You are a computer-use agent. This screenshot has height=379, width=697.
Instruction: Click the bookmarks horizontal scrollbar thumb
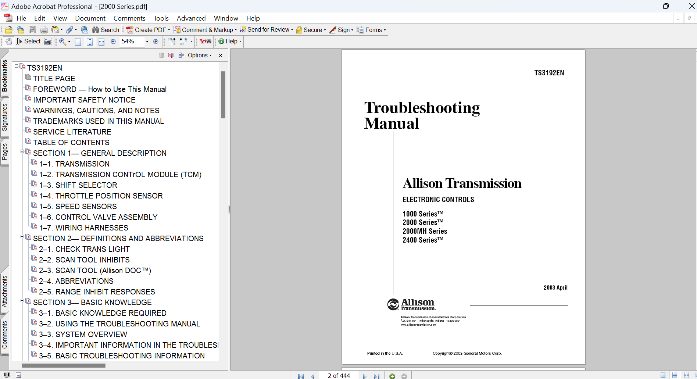pos(64,365)
